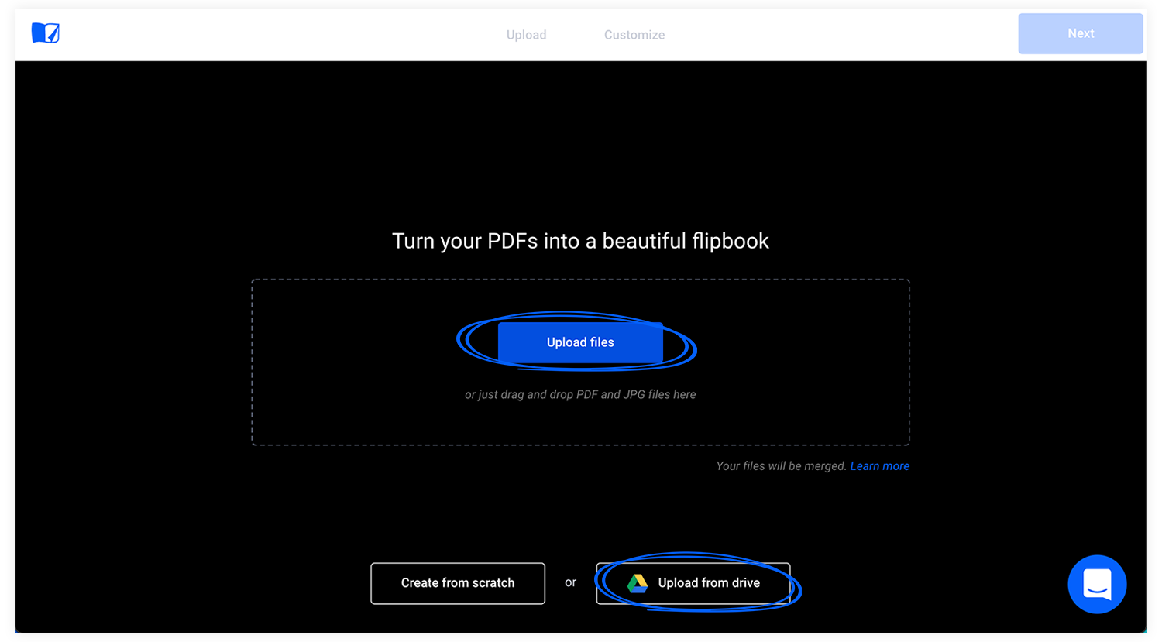This screenshot has width=1162, height=642.
Task: Select the Upload step tab
Action: (x=526, y=35)
